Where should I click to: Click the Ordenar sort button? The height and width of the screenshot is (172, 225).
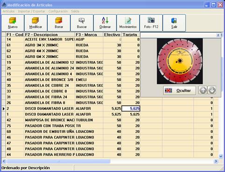105,23
